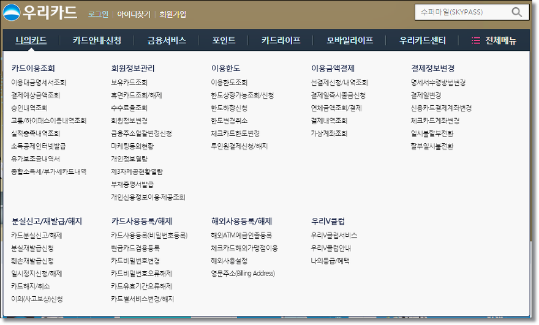The height and width of the screenshot is (325, 539).
Task: Open the 아이디찾기 link
Action: [134, 14]
